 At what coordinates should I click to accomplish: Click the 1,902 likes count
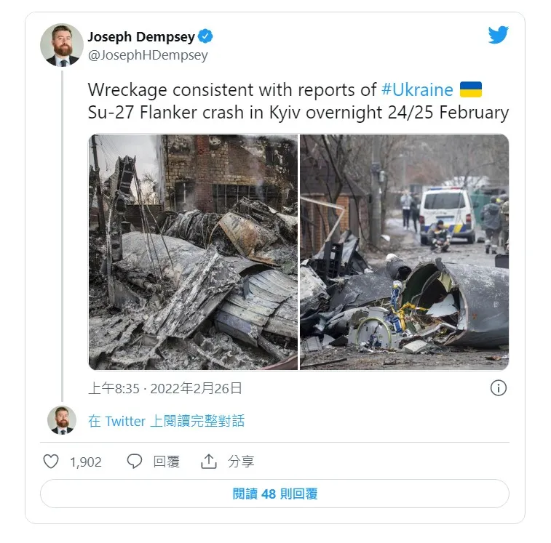[86, 462]
